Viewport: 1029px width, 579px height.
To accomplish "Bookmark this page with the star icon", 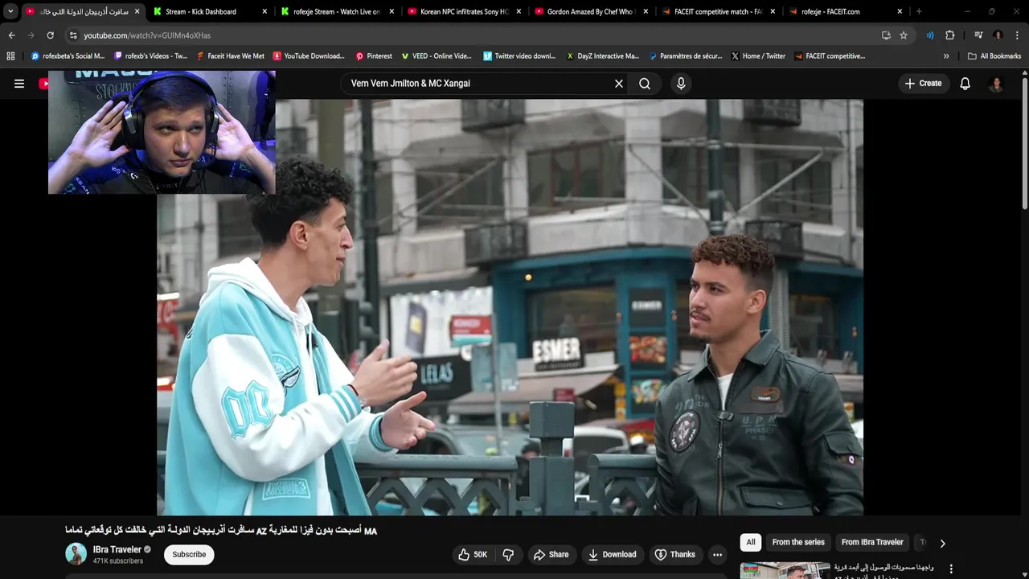I will pos(904,35).
